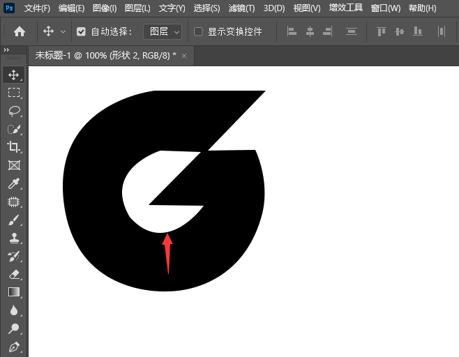Image resolution: width=459 pixels, height=357 pixels.
Task: Enable the 显示变换控件 checkbox
Action: [198, 31]
